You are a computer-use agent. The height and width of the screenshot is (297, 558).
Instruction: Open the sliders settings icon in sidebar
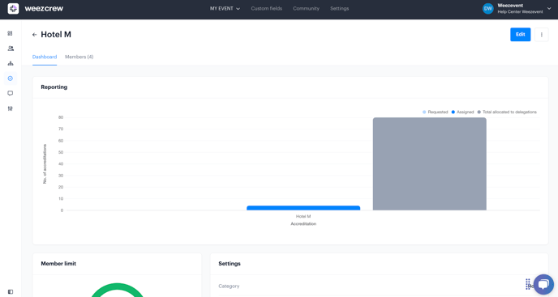[x=11, y=108]
